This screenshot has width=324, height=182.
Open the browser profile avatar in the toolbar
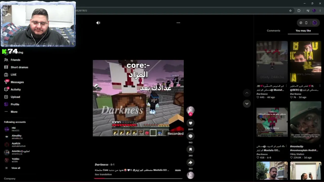pos(314,11)
